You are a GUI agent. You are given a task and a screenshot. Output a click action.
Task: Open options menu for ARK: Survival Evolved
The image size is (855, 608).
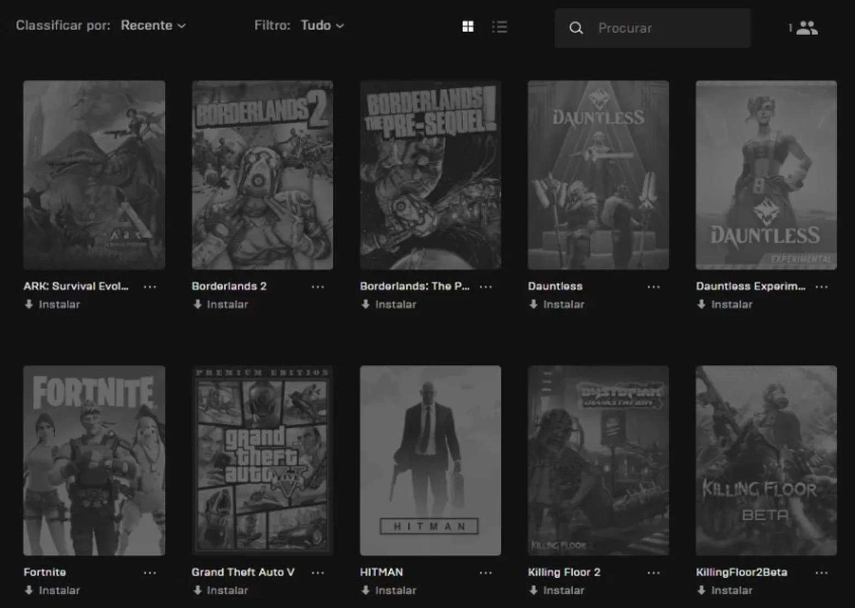(x=150, y=286)
